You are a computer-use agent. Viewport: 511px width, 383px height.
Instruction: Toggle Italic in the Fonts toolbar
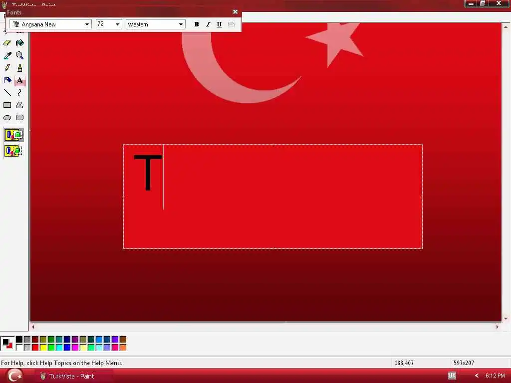tap(208, 24)
